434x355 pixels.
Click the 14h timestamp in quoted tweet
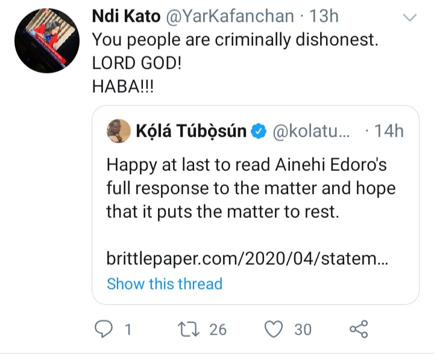pyautogui.click(x=389, y=131)
